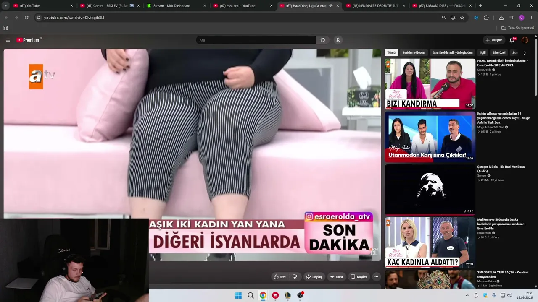Switch to the BABAGA DİSS tab
Viewport: 538px width, 302px height.
click(x=442, y=6)
